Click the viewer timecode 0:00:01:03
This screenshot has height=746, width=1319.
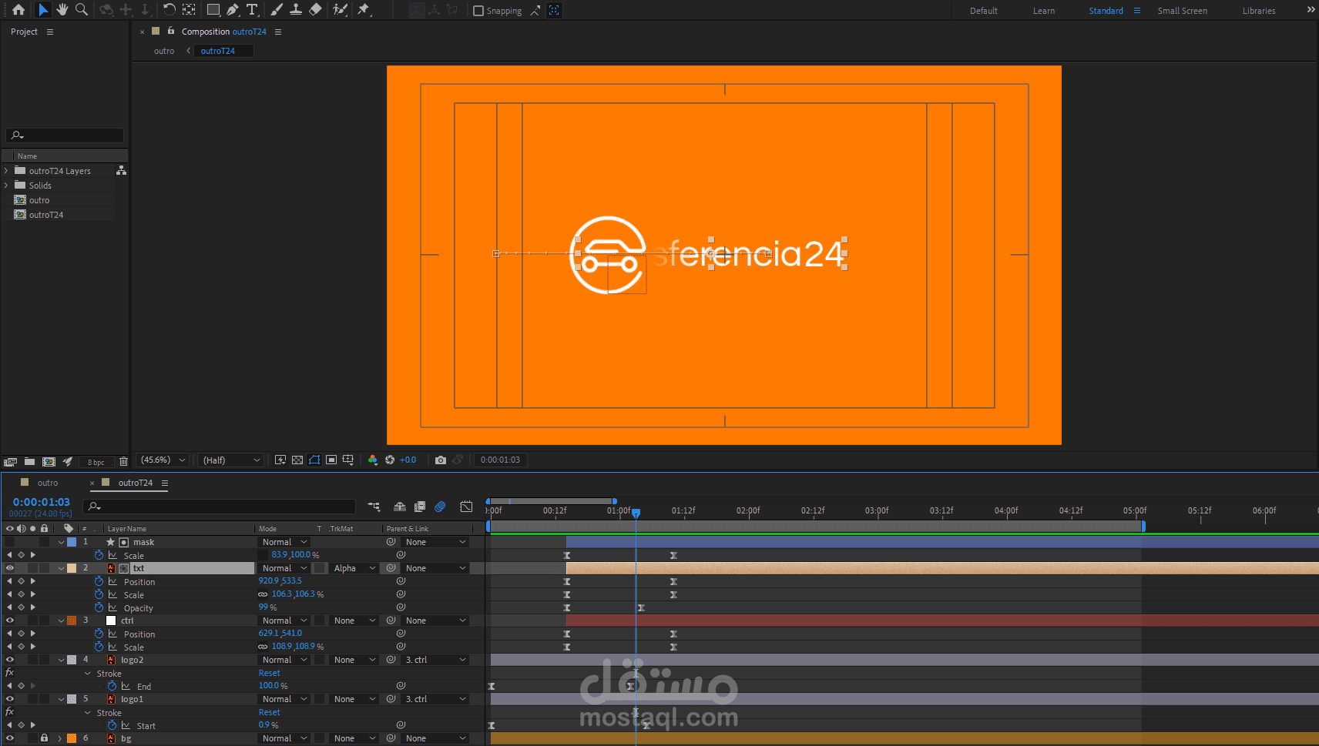click(x=500, y=460)
